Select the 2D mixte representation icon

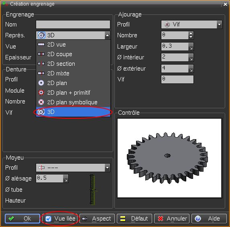(x=41, y=73)
